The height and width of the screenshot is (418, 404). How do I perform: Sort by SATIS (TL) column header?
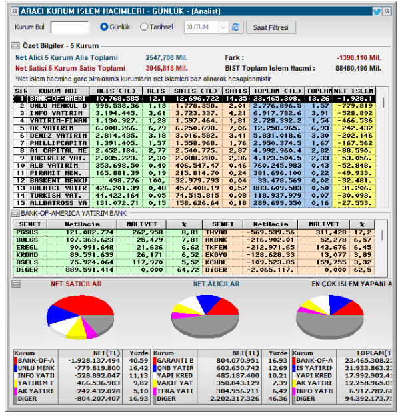coord(196,91)
